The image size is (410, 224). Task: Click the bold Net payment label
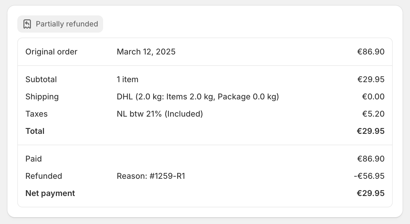tap(50, 193)
